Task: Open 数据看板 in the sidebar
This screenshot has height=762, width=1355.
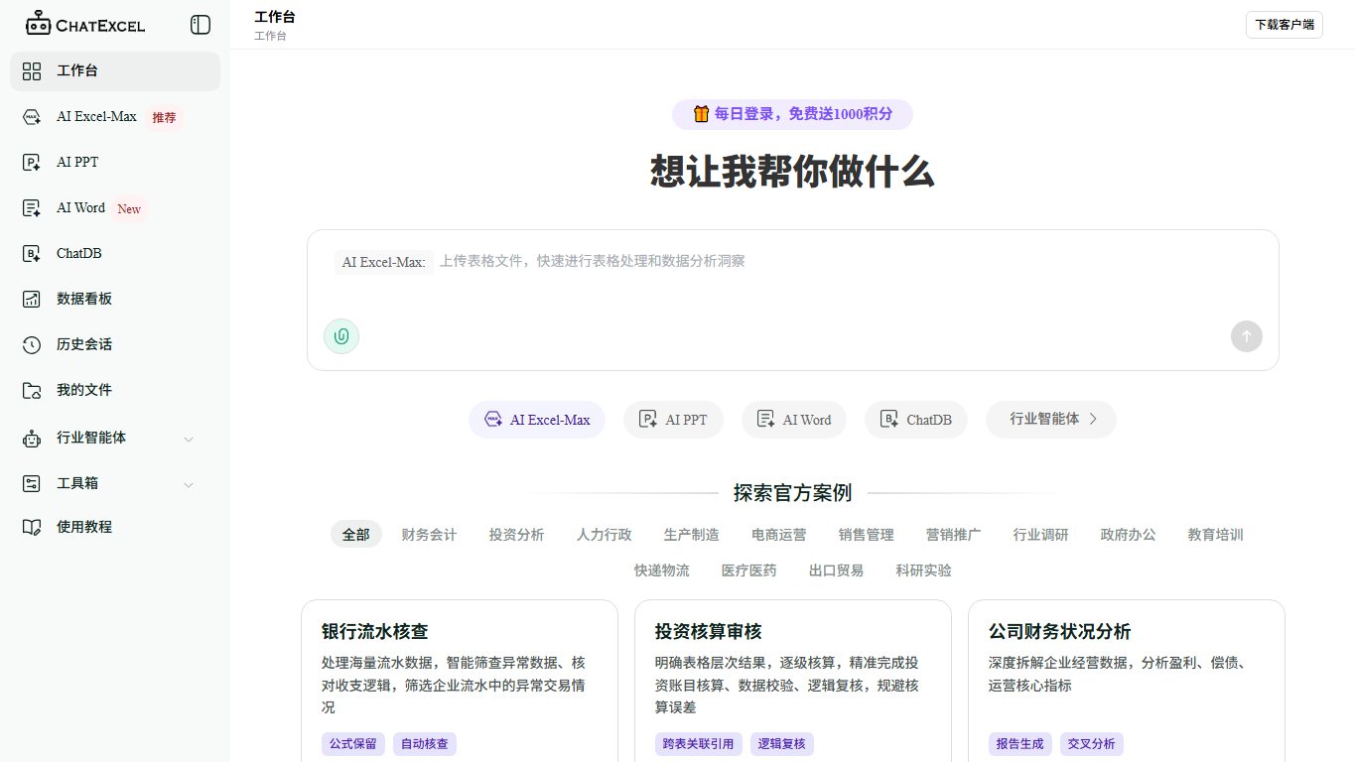Action: click(115, 299)
